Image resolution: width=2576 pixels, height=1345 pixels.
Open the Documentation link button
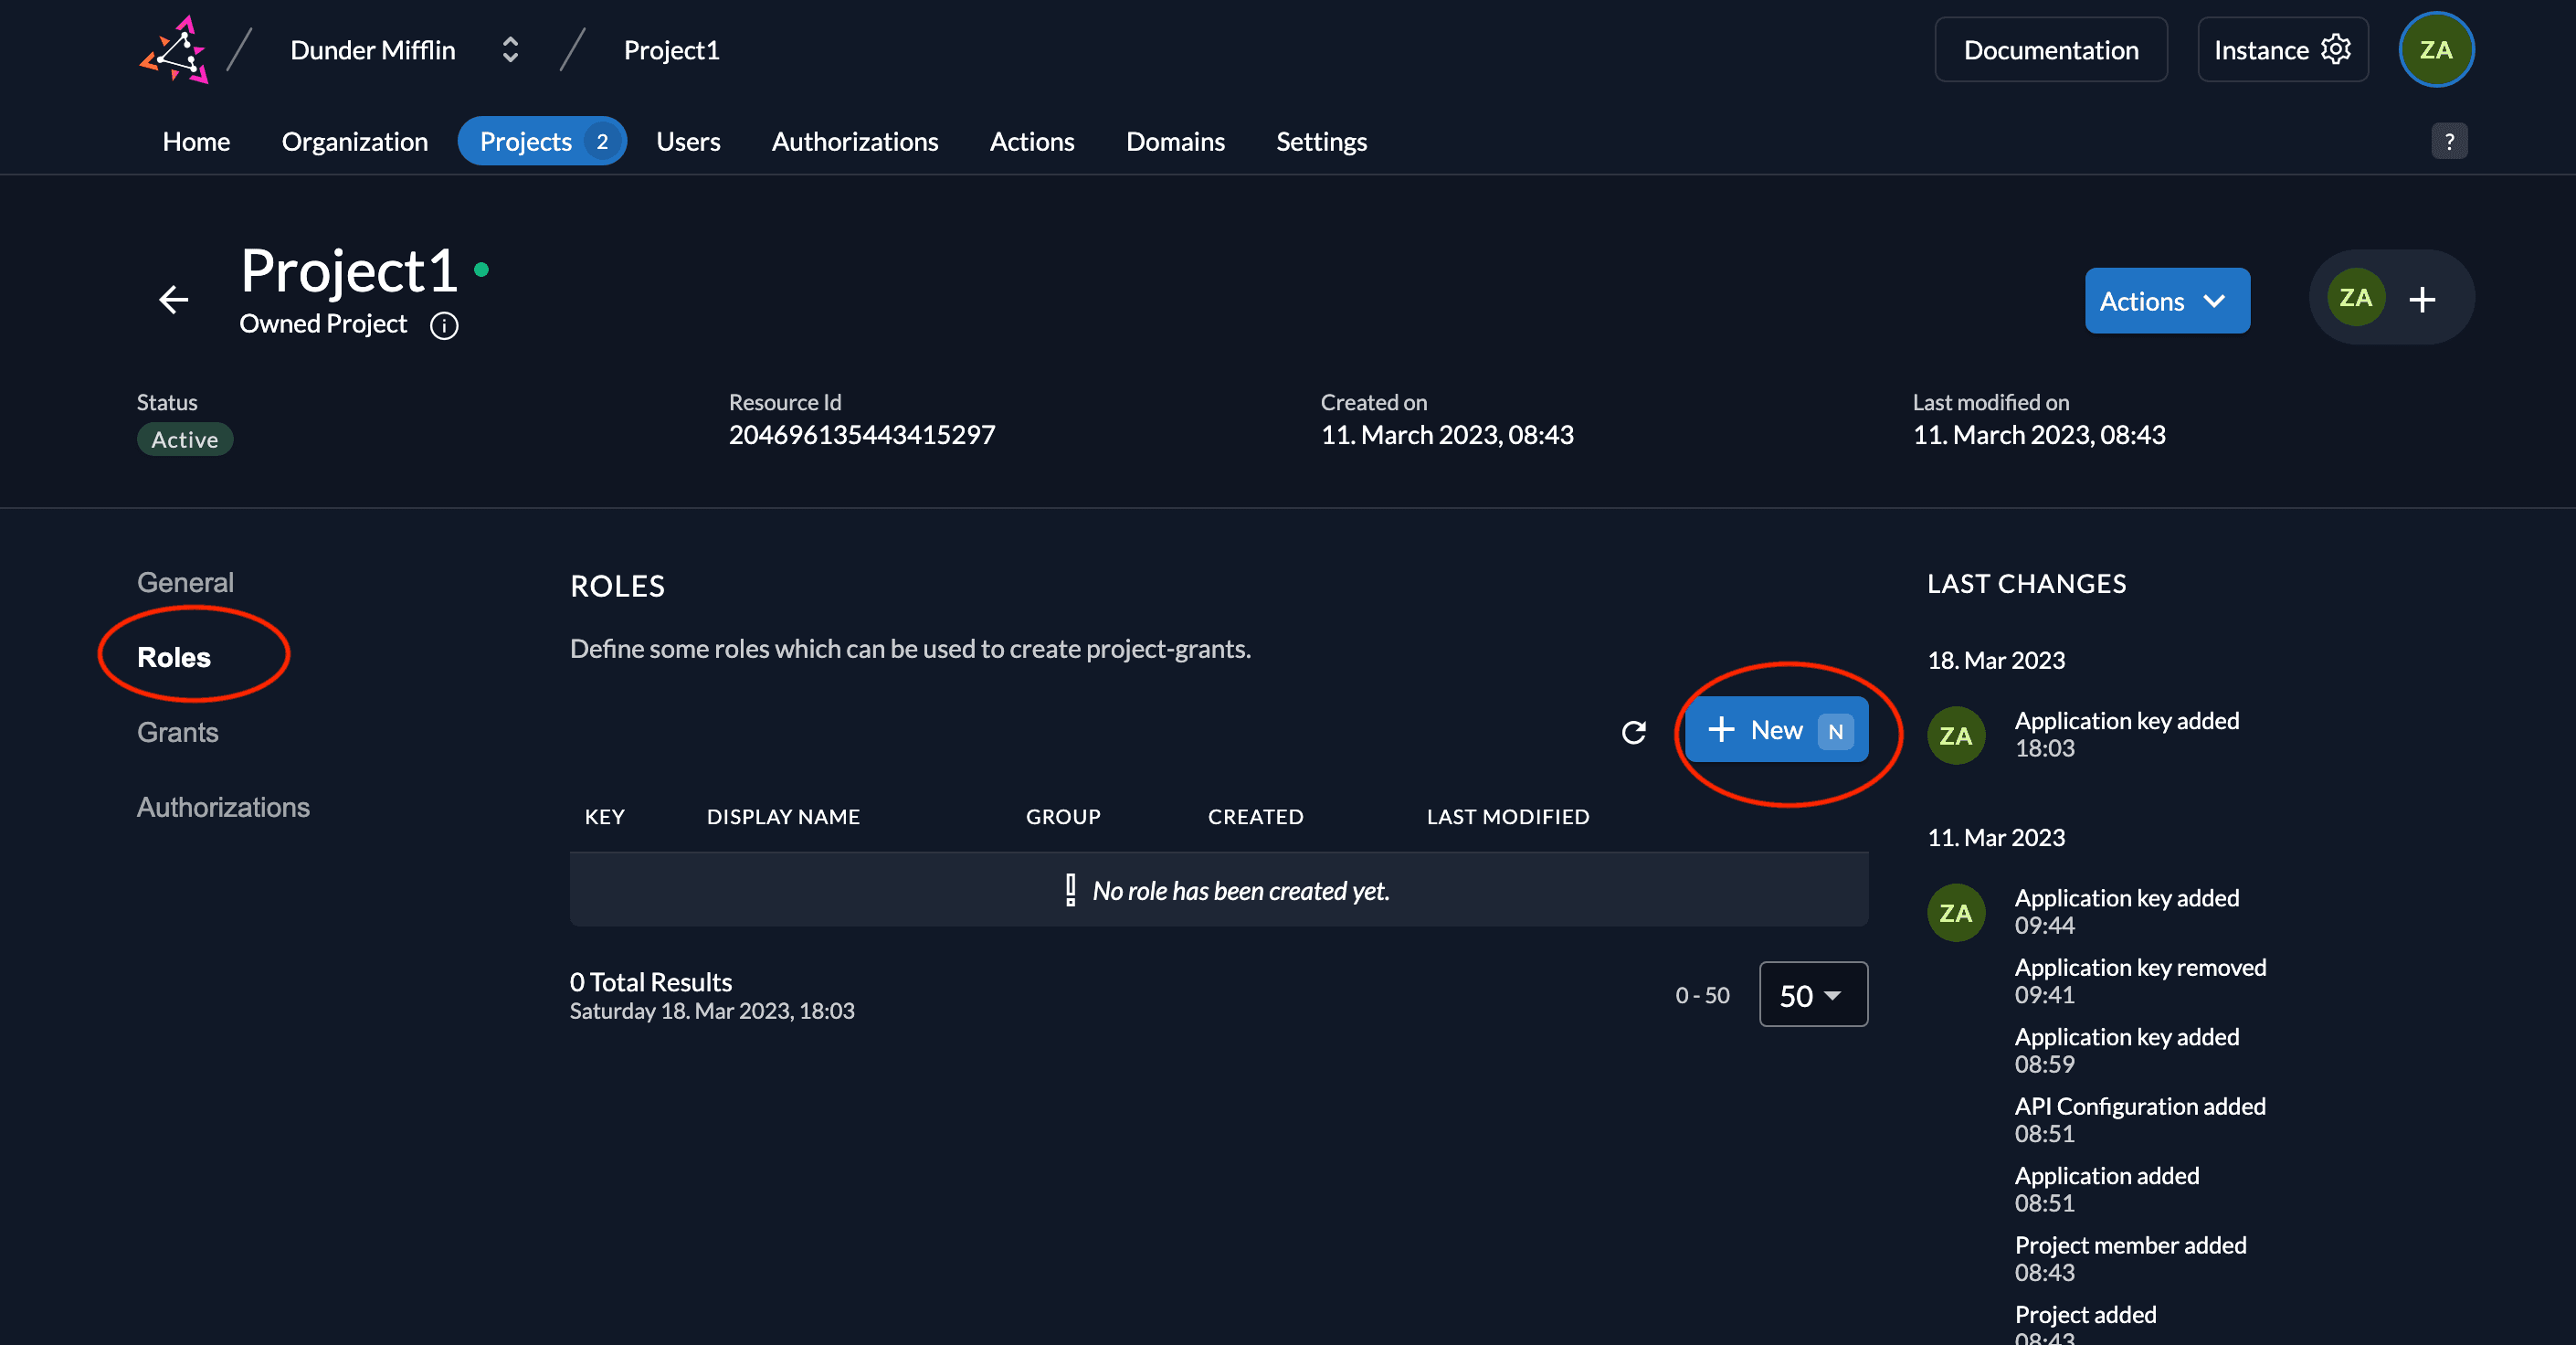point(2050,50)
